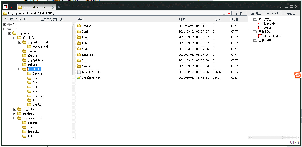Click the left tree vertical scrollbar

[x=74, y=50]
